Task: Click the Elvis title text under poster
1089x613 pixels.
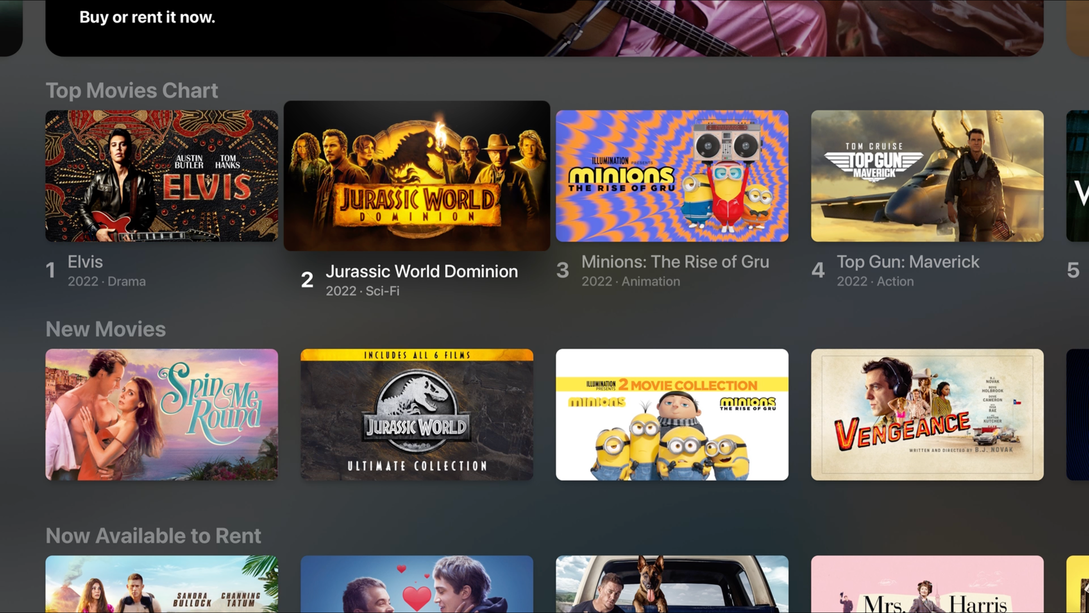Action: (85, 261)
